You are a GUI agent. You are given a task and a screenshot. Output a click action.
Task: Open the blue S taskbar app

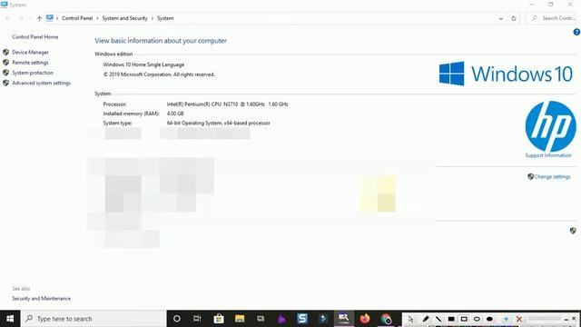click(302, 319)
